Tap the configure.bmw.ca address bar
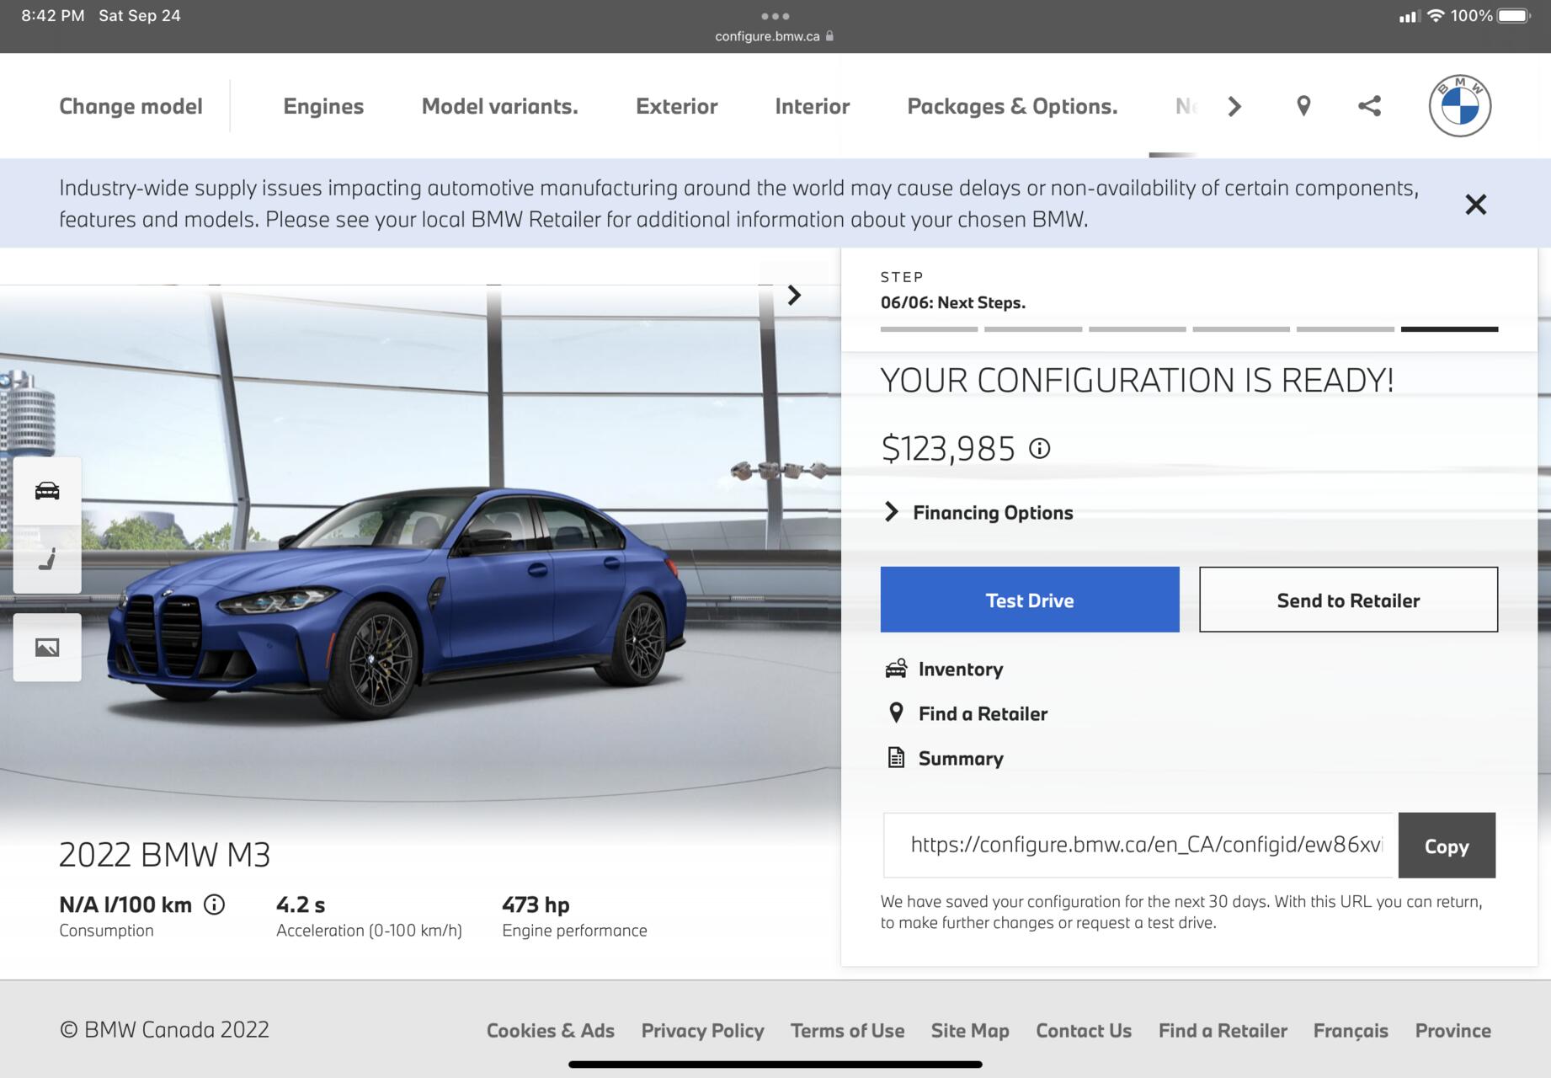1551x1078 pixels. tap(775, 36)
